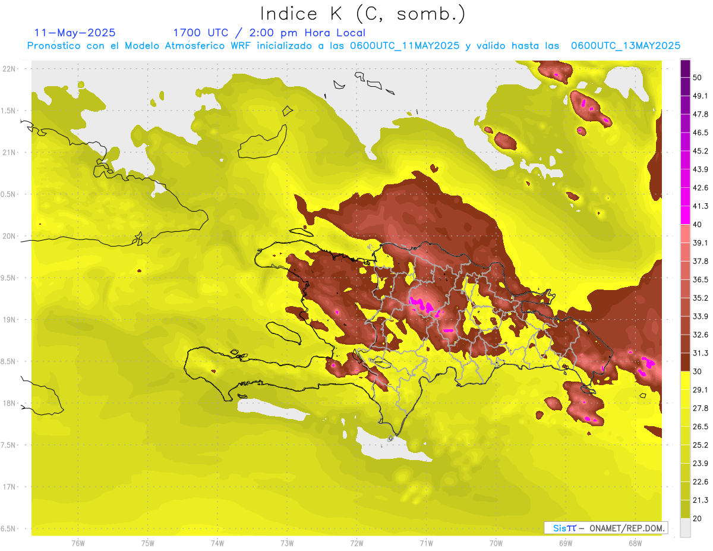Click the colorbar value '37.8'
This screenshot has height=551, width=713.
pos(701,261)
